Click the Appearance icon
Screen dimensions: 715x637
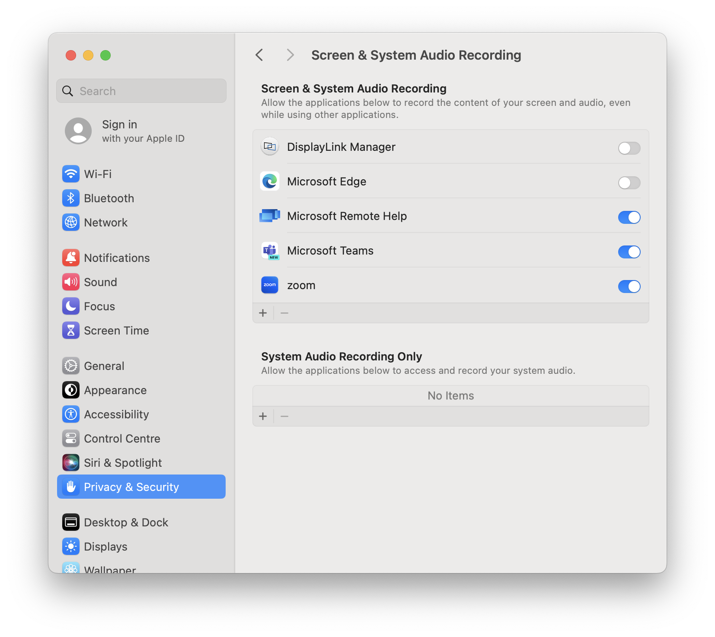coord(71,390)
